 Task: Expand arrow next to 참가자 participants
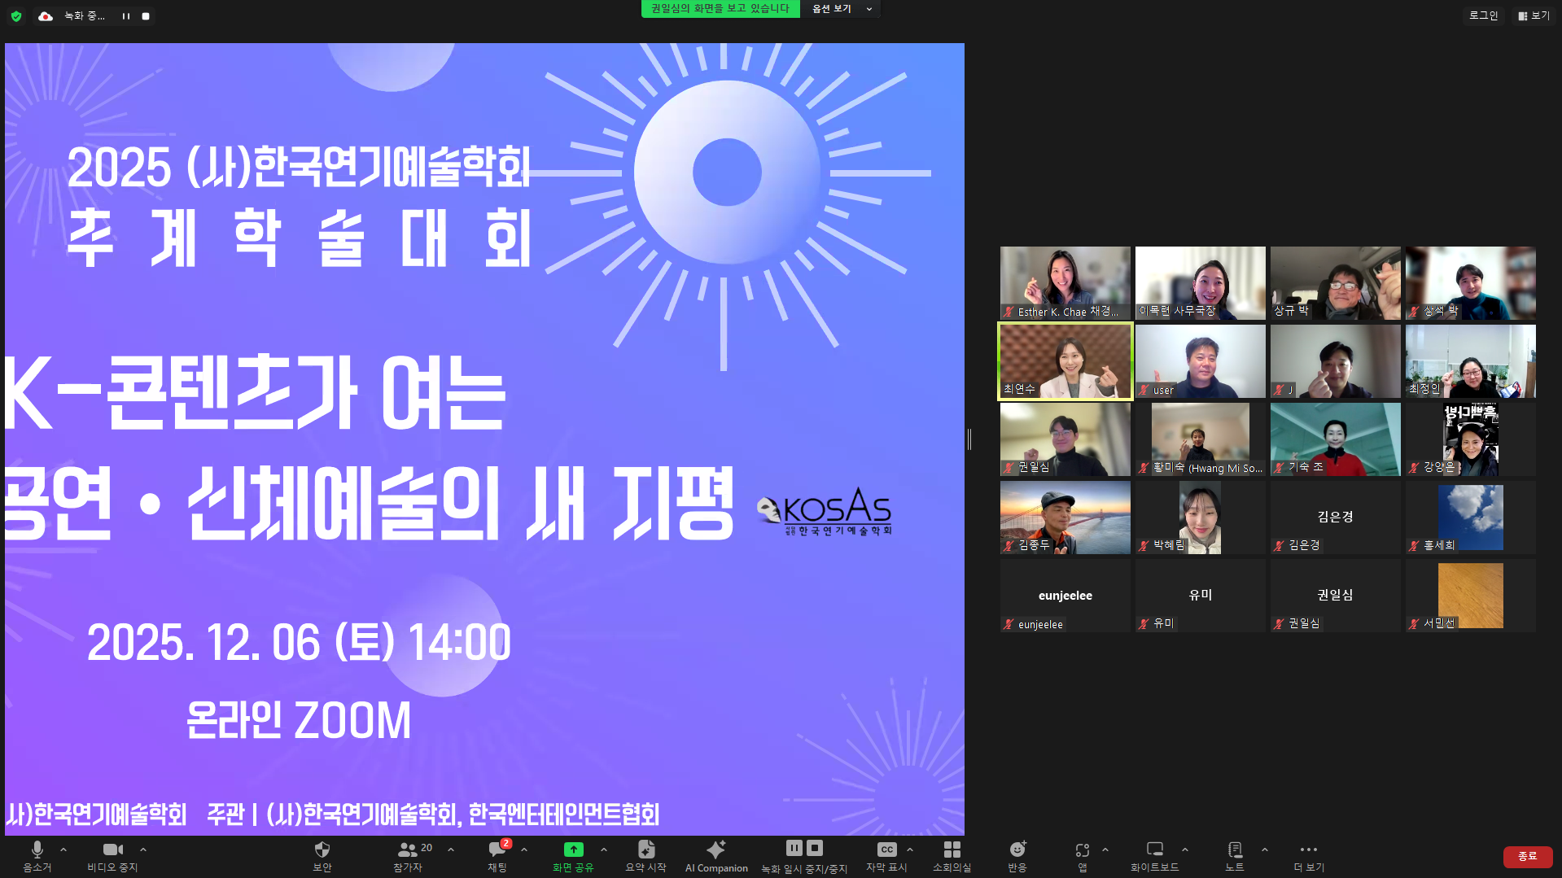451,850
